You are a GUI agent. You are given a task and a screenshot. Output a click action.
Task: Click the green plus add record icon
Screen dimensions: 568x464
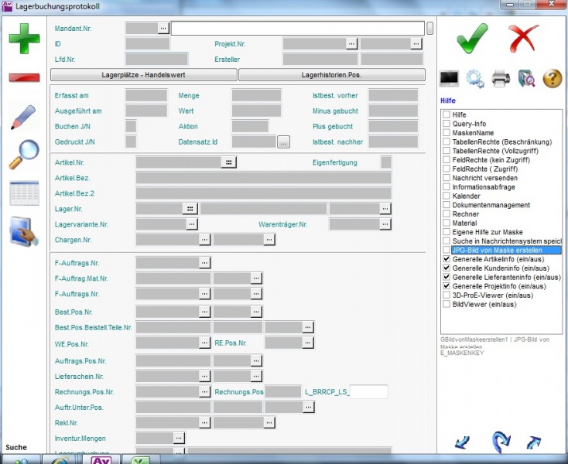(x=24, y=38)
